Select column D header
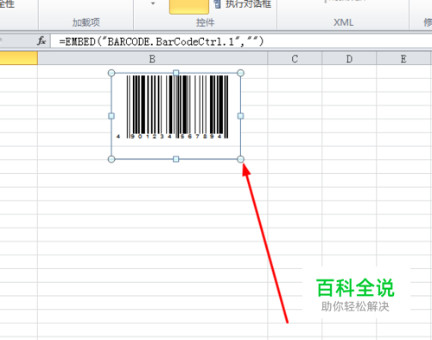432x340 pixels. (x=349, y=59)
